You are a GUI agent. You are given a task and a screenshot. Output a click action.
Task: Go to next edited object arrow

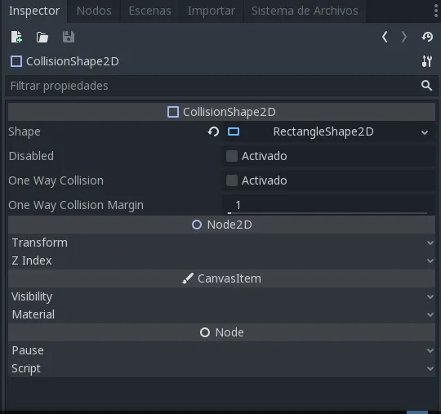(x=404, y=37)
